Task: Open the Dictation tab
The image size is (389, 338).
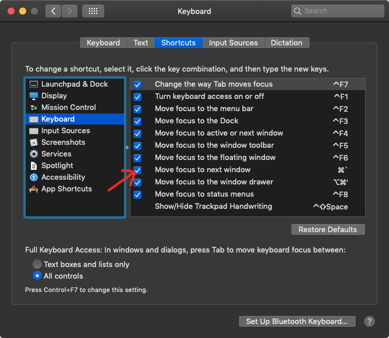Action: [287, 43]
